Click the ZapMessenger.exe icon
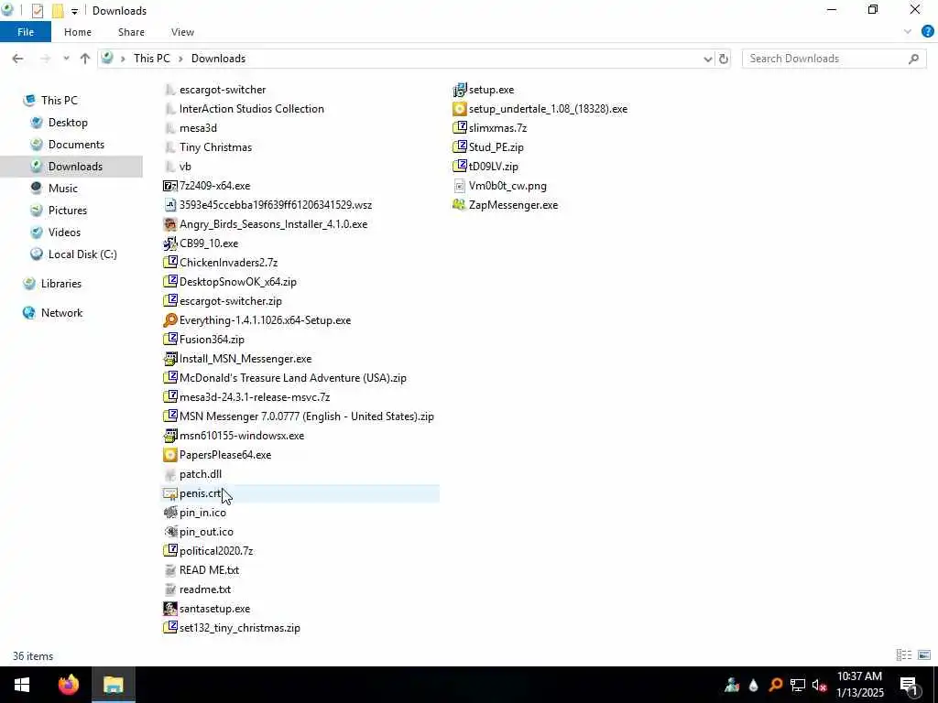The image size is (938, 703). [460, 205]
